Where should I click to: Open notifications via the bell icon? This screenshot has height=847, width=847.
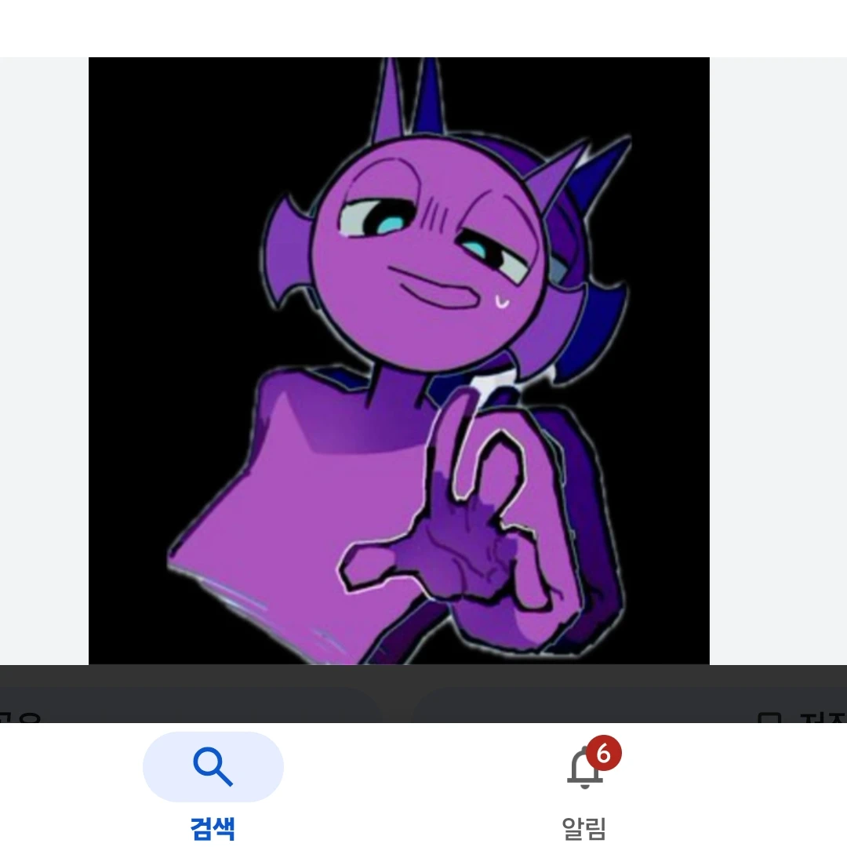point(584,768)
